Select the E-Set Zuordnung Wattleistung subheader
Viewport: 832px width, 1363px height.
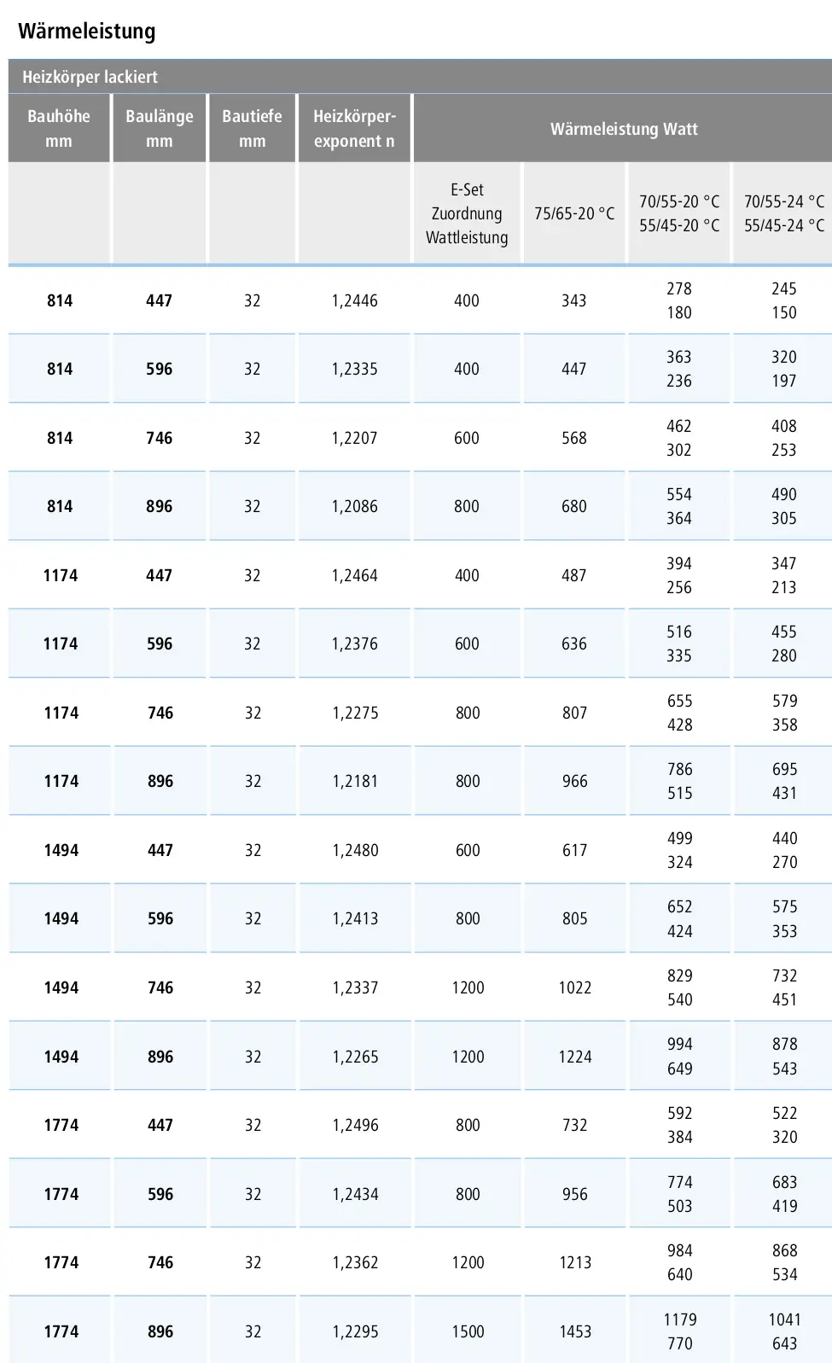467,213
